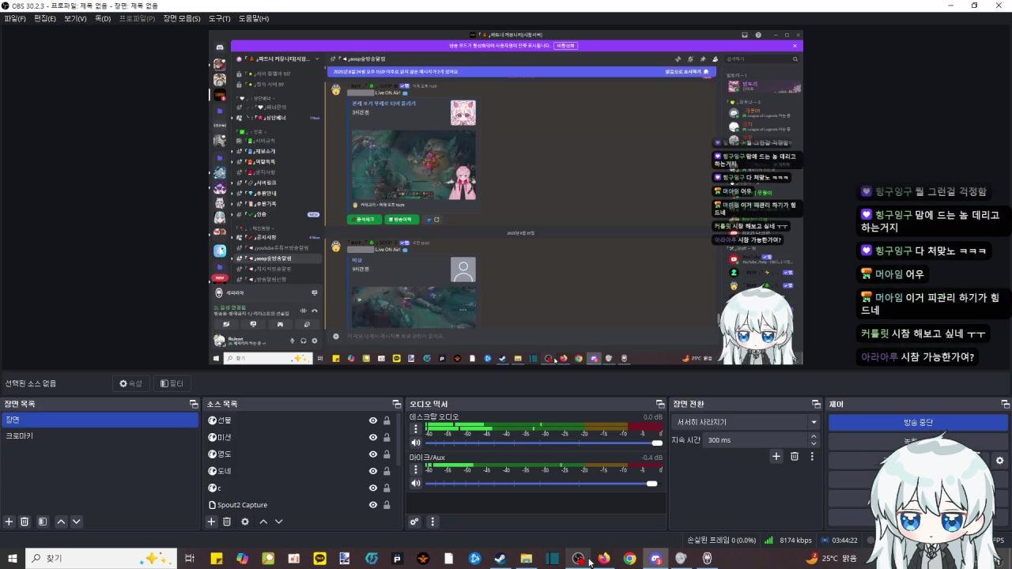Click Windows taskbar search box
Viewport: 1012px width, 569px height.
[x=101, y=559]
